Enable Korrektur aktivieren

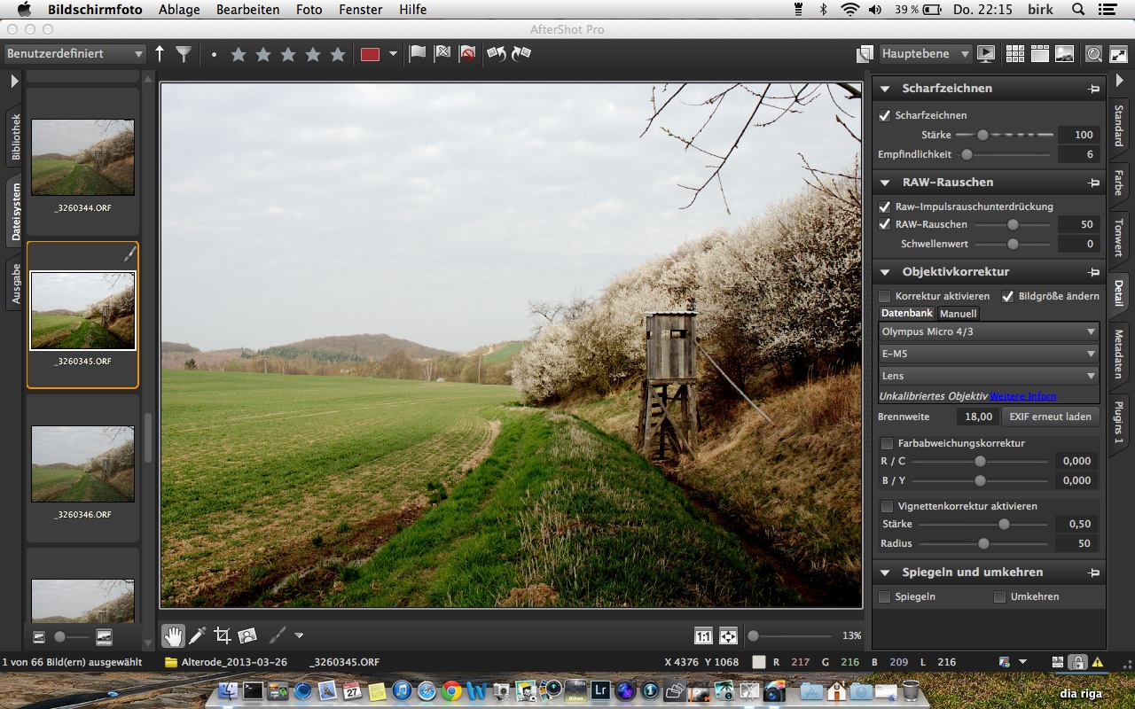[x=885, y=296]
